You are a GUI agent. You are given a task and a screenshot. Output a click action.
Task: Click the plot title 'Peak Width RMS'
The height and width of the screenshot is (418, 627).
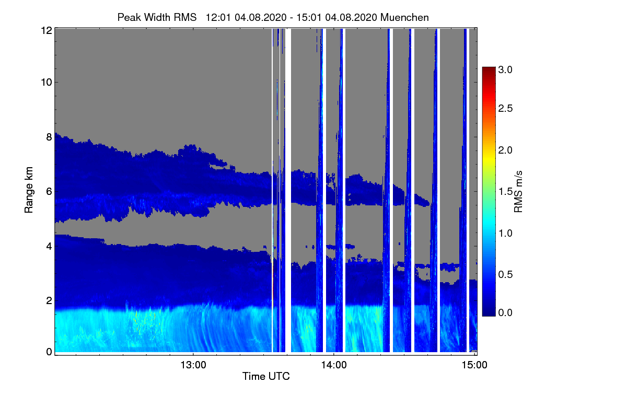[x=157, y=17]
